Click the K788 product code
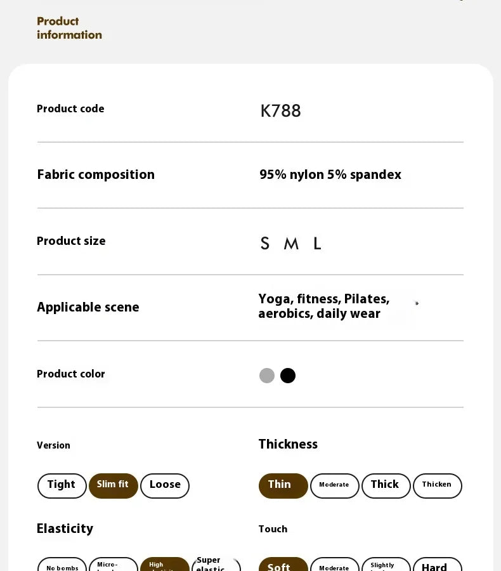The image size is (501, 571). coord(280,110)
